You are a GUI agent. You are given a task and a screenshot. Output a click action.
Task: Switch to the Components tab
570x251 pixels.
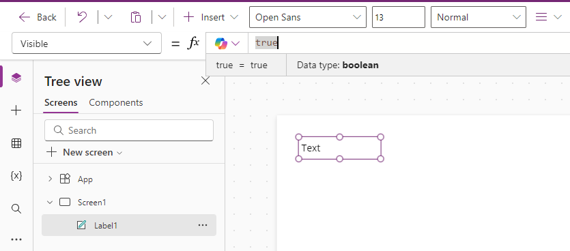pyautogui.click(x=116, y=102)
